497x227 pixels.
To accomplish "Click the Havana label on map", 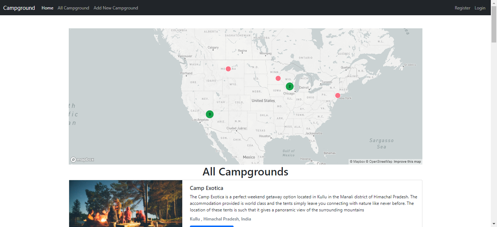I will pos(306,159).
